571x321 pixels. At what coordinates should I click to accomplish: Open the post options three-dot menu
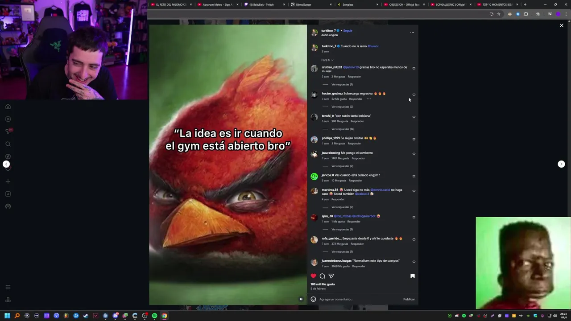tap(412, 33)
